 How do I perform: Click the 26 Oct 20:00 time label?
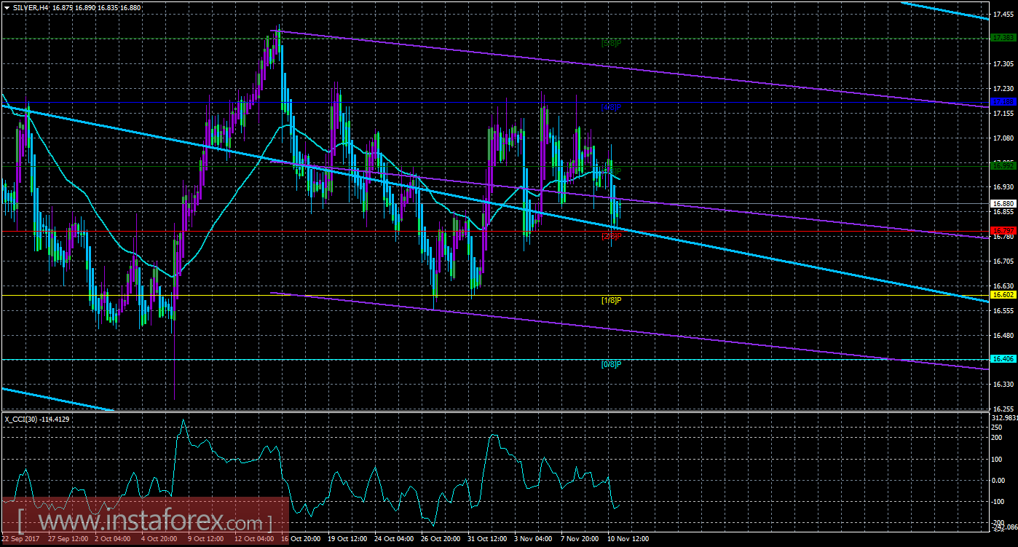pos(442,539)
